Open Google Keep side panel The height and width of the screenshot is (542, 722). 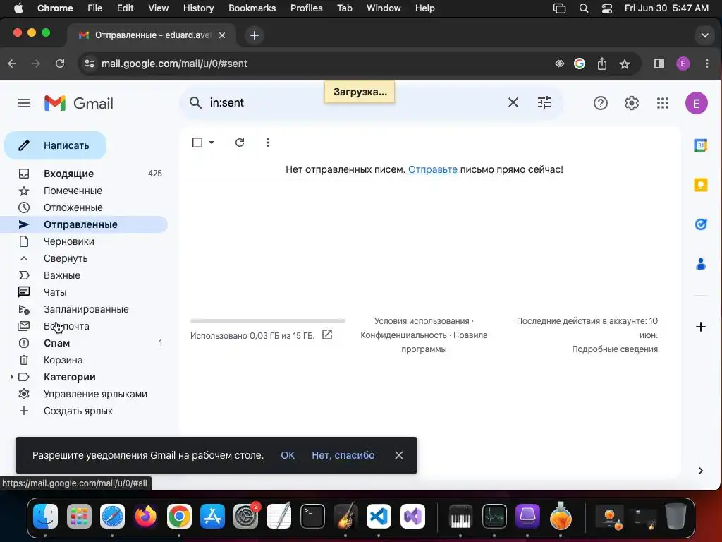coord(700,185)
